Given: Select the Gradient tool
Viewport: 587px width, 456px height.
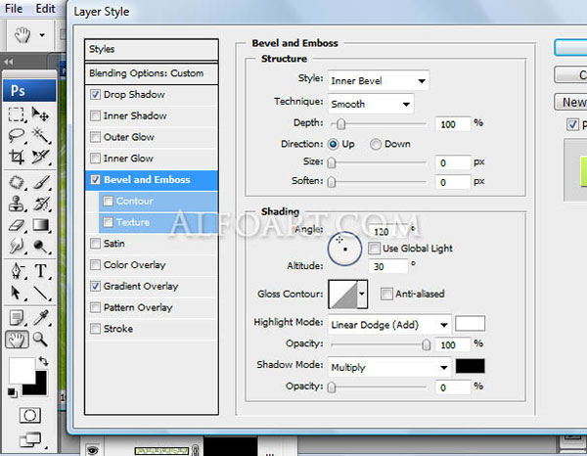Looking at the screenshot, I should (40, 225).
